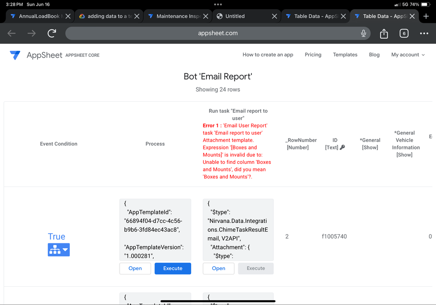Screen dimensions: 436x305
Task: Open the browser three-dot menu
Action: point(424,33)
